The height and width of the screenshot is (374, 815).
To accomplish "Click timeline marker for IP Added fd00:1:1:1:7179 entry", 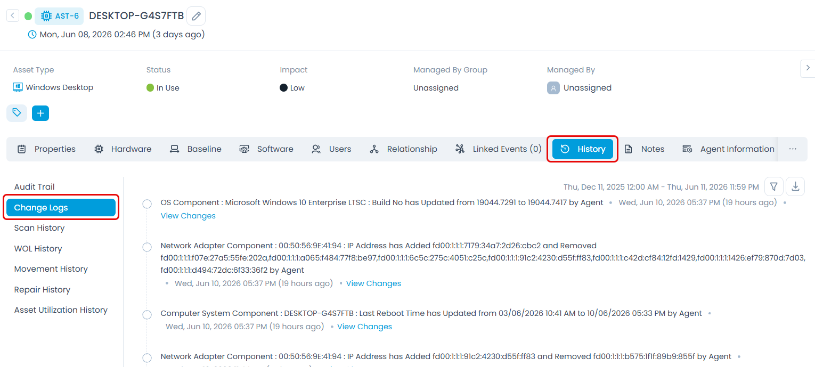I will (x=147, y=247).
